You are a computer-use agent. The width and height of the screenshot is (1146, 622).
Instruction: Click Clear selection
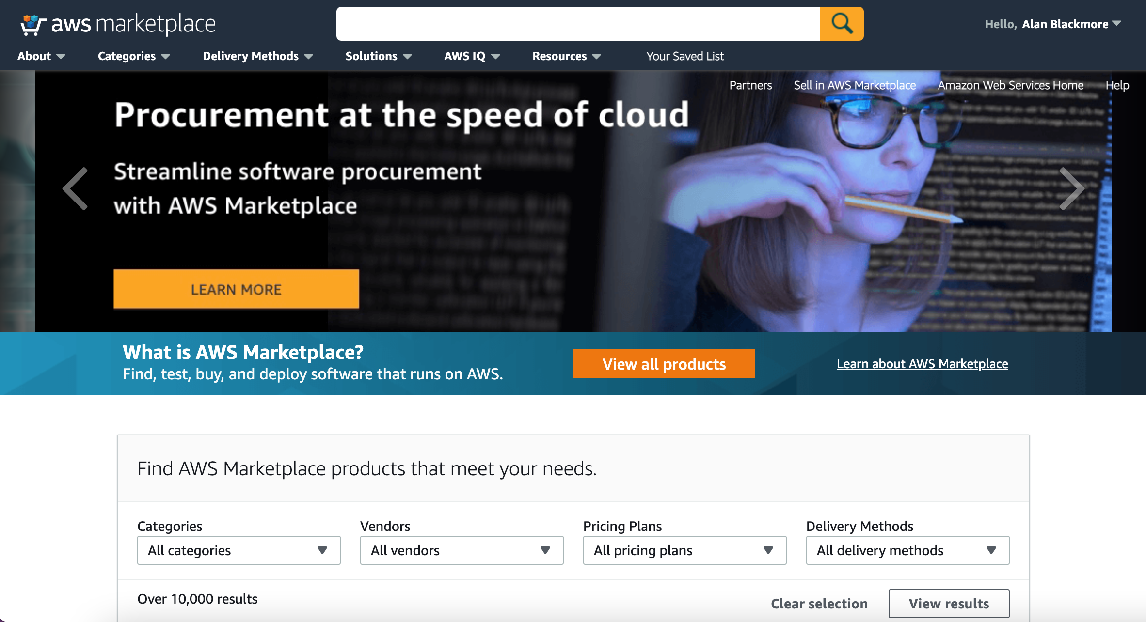pos(819,604)
